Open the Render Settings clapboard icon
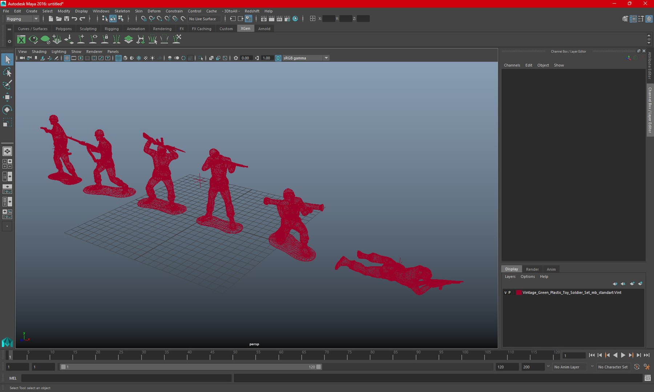654x392 pixels. pyautogui.click(x=287, y=19)
